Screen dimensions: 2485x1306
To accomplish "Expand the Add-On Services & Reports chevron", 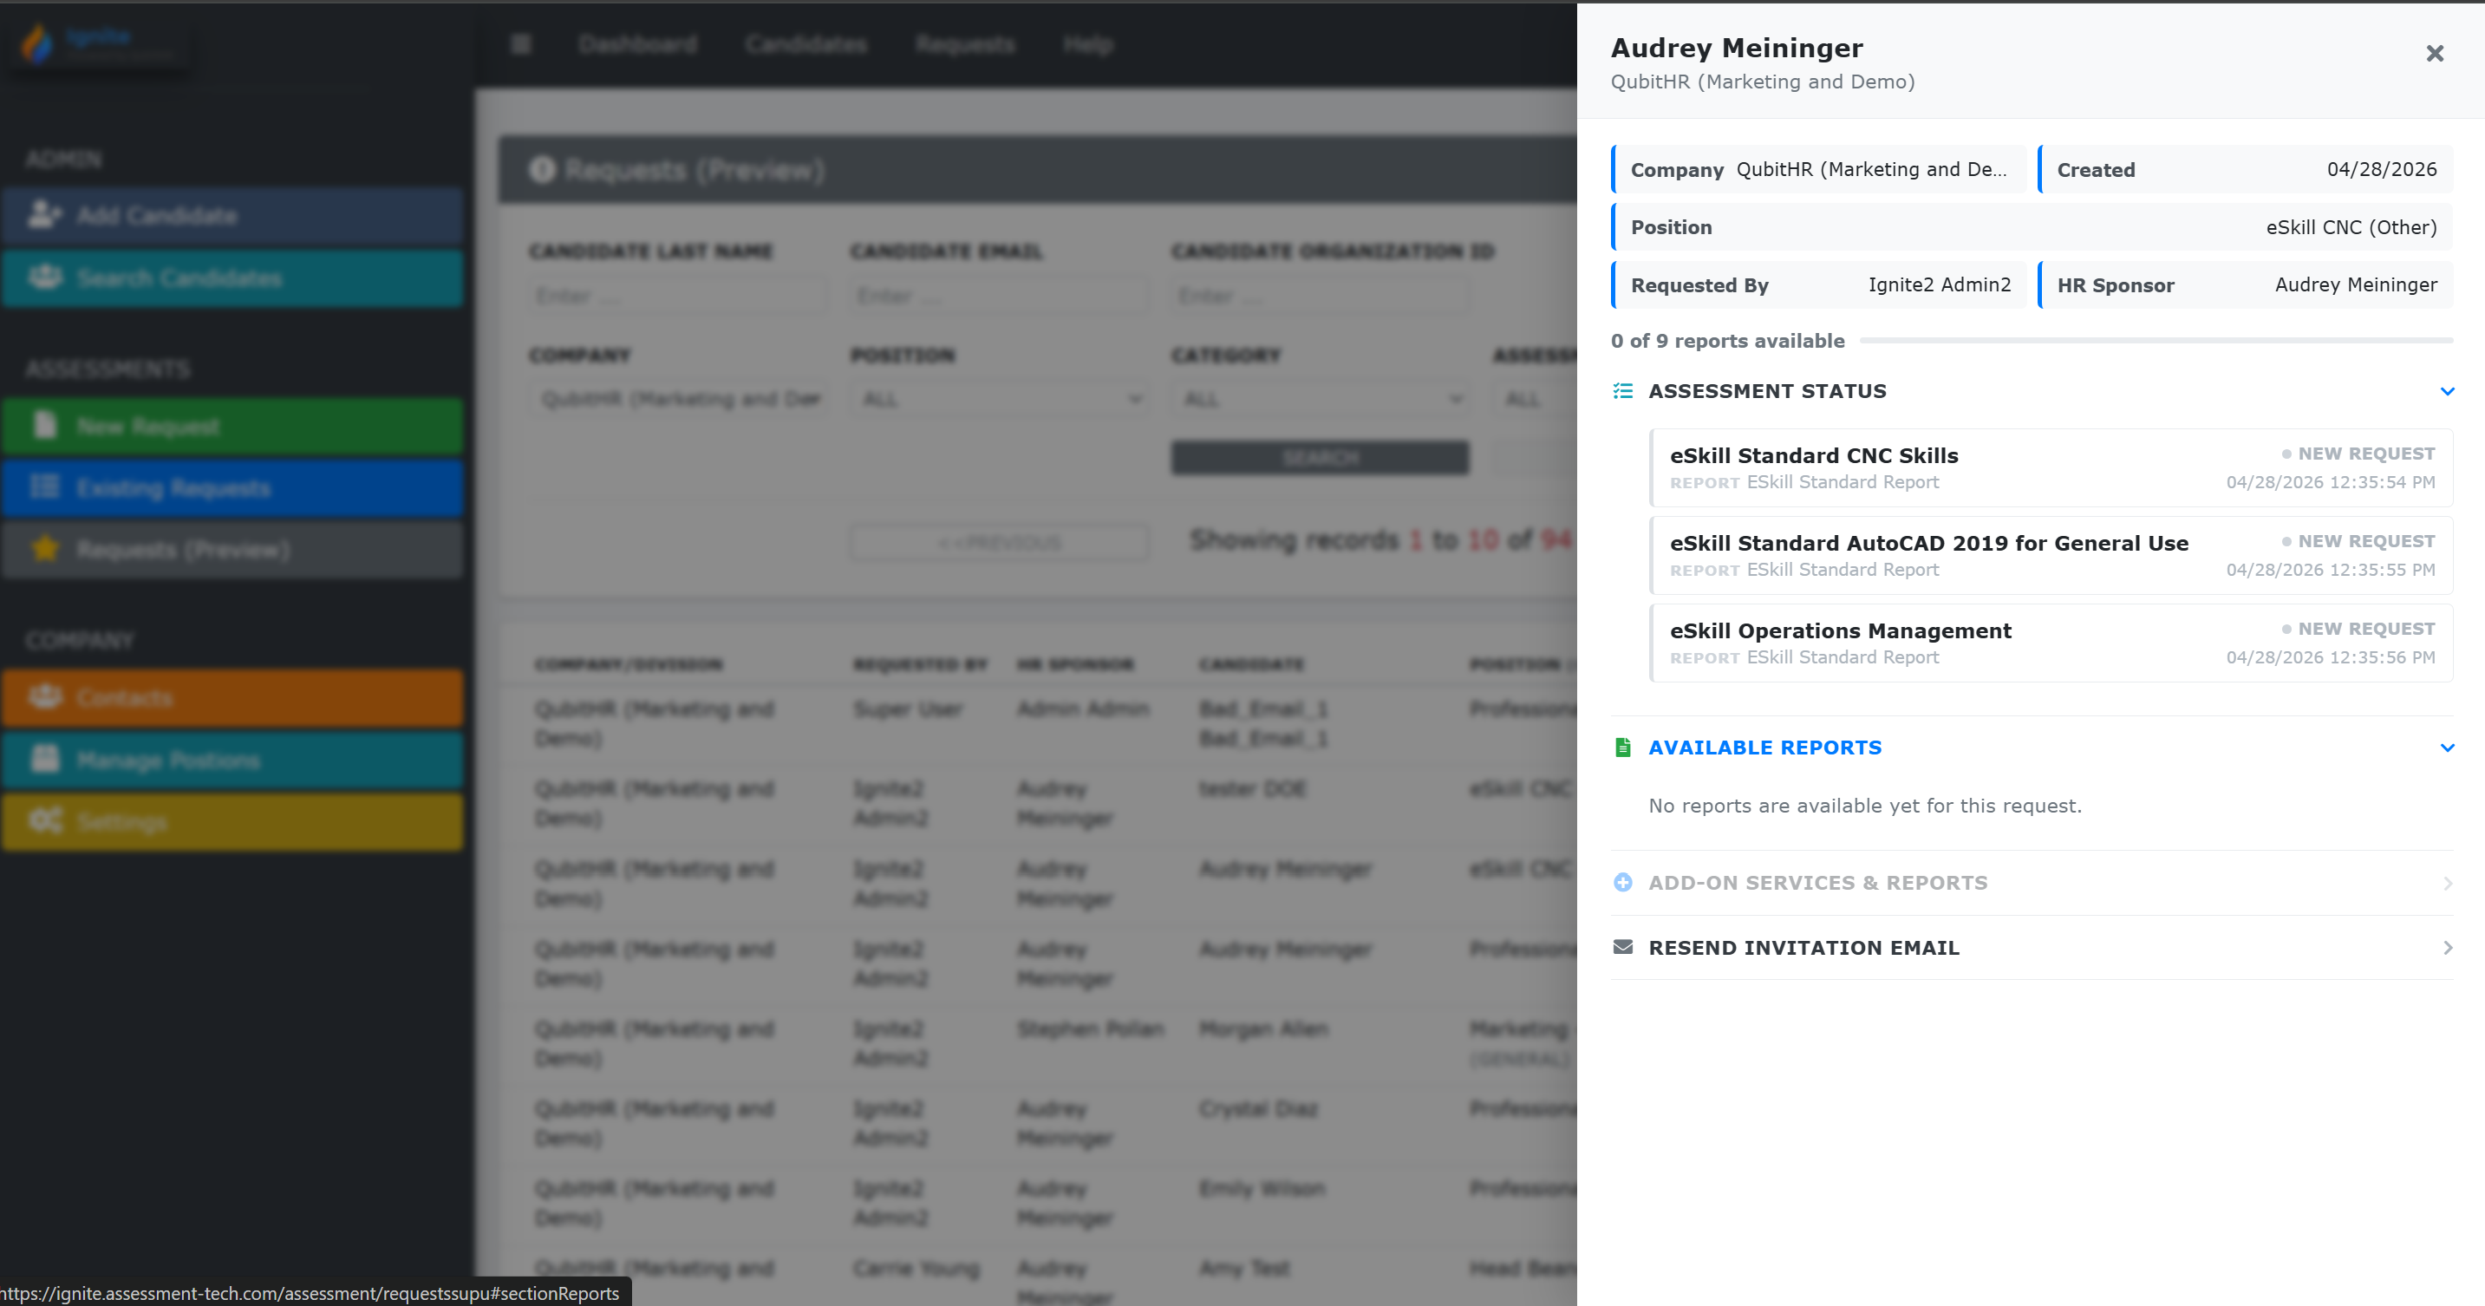I will tap(2448, 883).
